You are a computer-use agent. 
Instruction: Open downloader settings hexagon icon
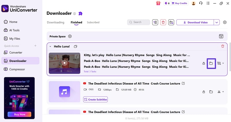[225, 22]
